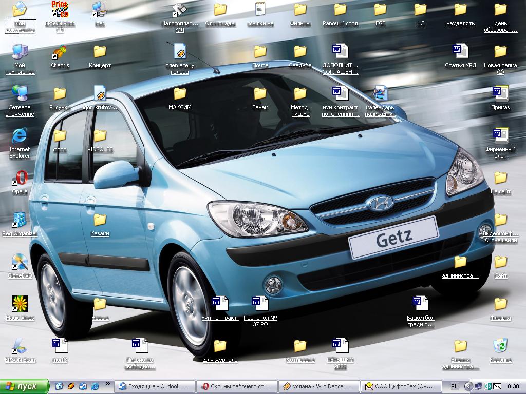Open the Рабочий стол folder
The image size is (526, 394).
[340, 14]
